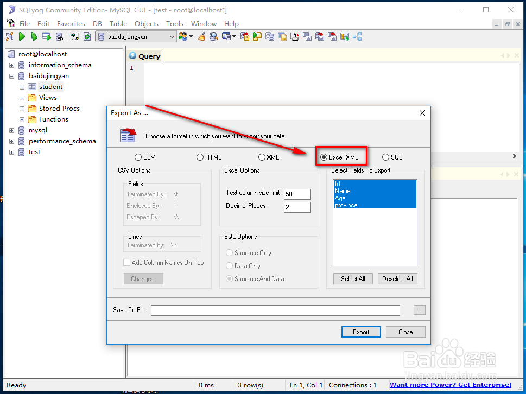The image size is (526, 394).
Task: Click the yellow table with green arrow icon
Action: [x=345, y=36]
